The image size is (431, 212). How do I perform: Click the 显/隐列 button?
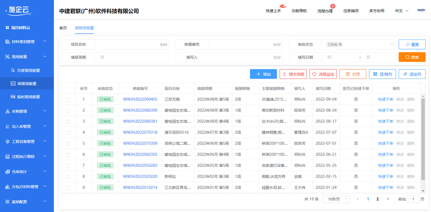383,74
